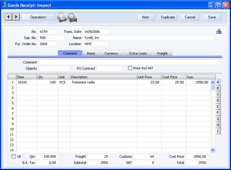
Task: Go to previous record arrow
Action: point(8,17)
